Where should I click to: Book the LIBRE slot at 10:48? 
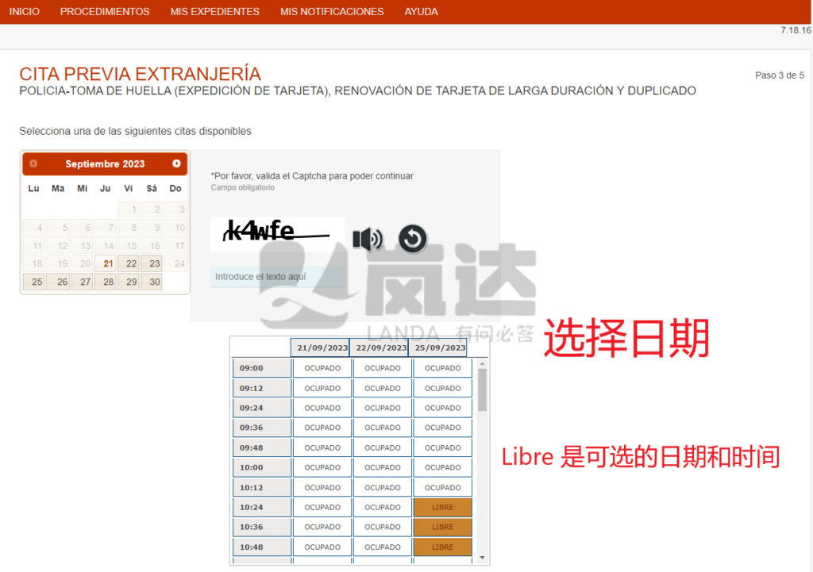coord(442,547)
